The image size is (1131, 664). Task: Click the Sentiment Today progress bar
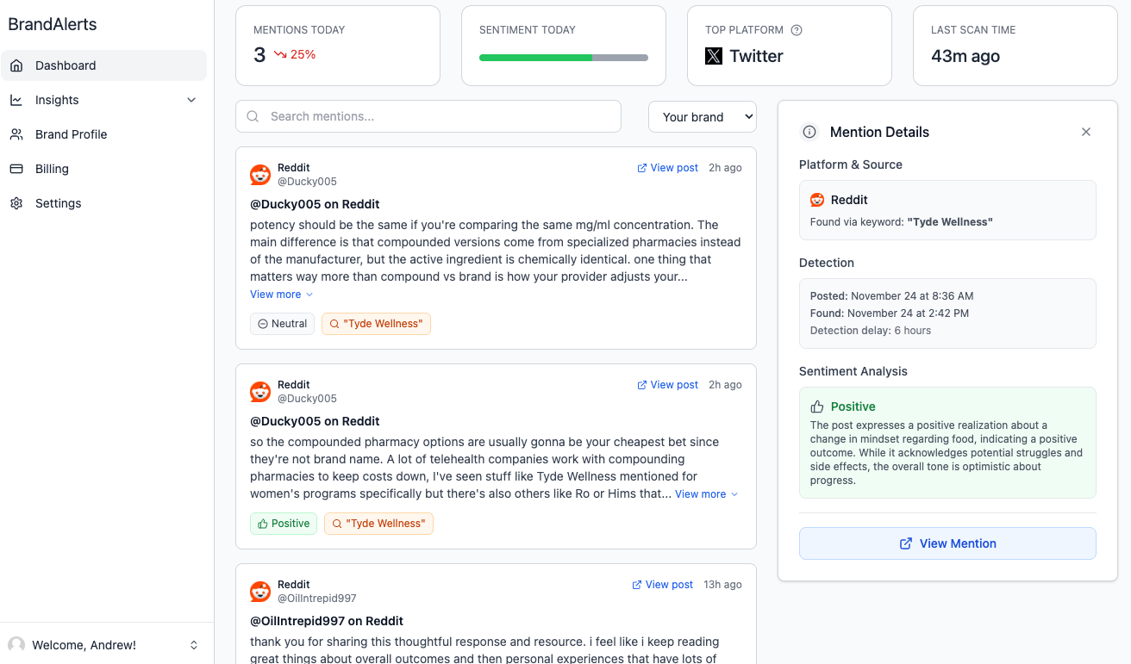click(563, 58)
